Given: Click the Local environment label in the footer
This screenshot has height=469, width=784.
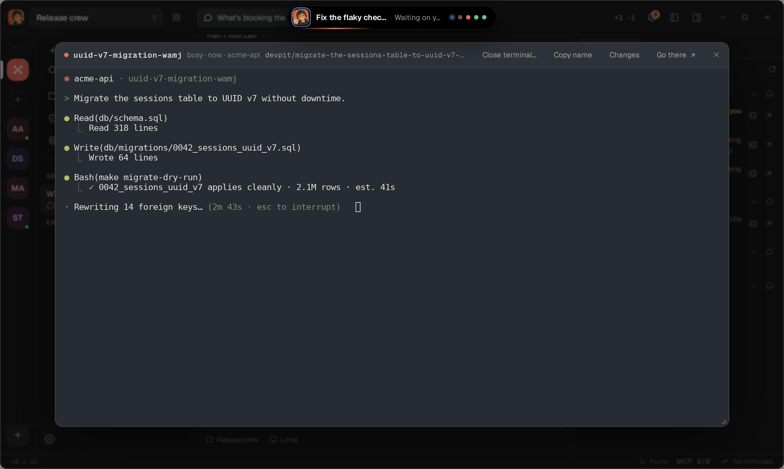Looking at the screenshot, I should (284, 440).
